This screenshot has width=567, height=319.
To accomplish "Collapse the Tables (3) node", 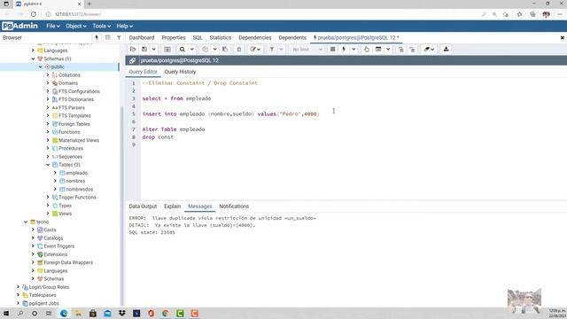I will (48, 165).
